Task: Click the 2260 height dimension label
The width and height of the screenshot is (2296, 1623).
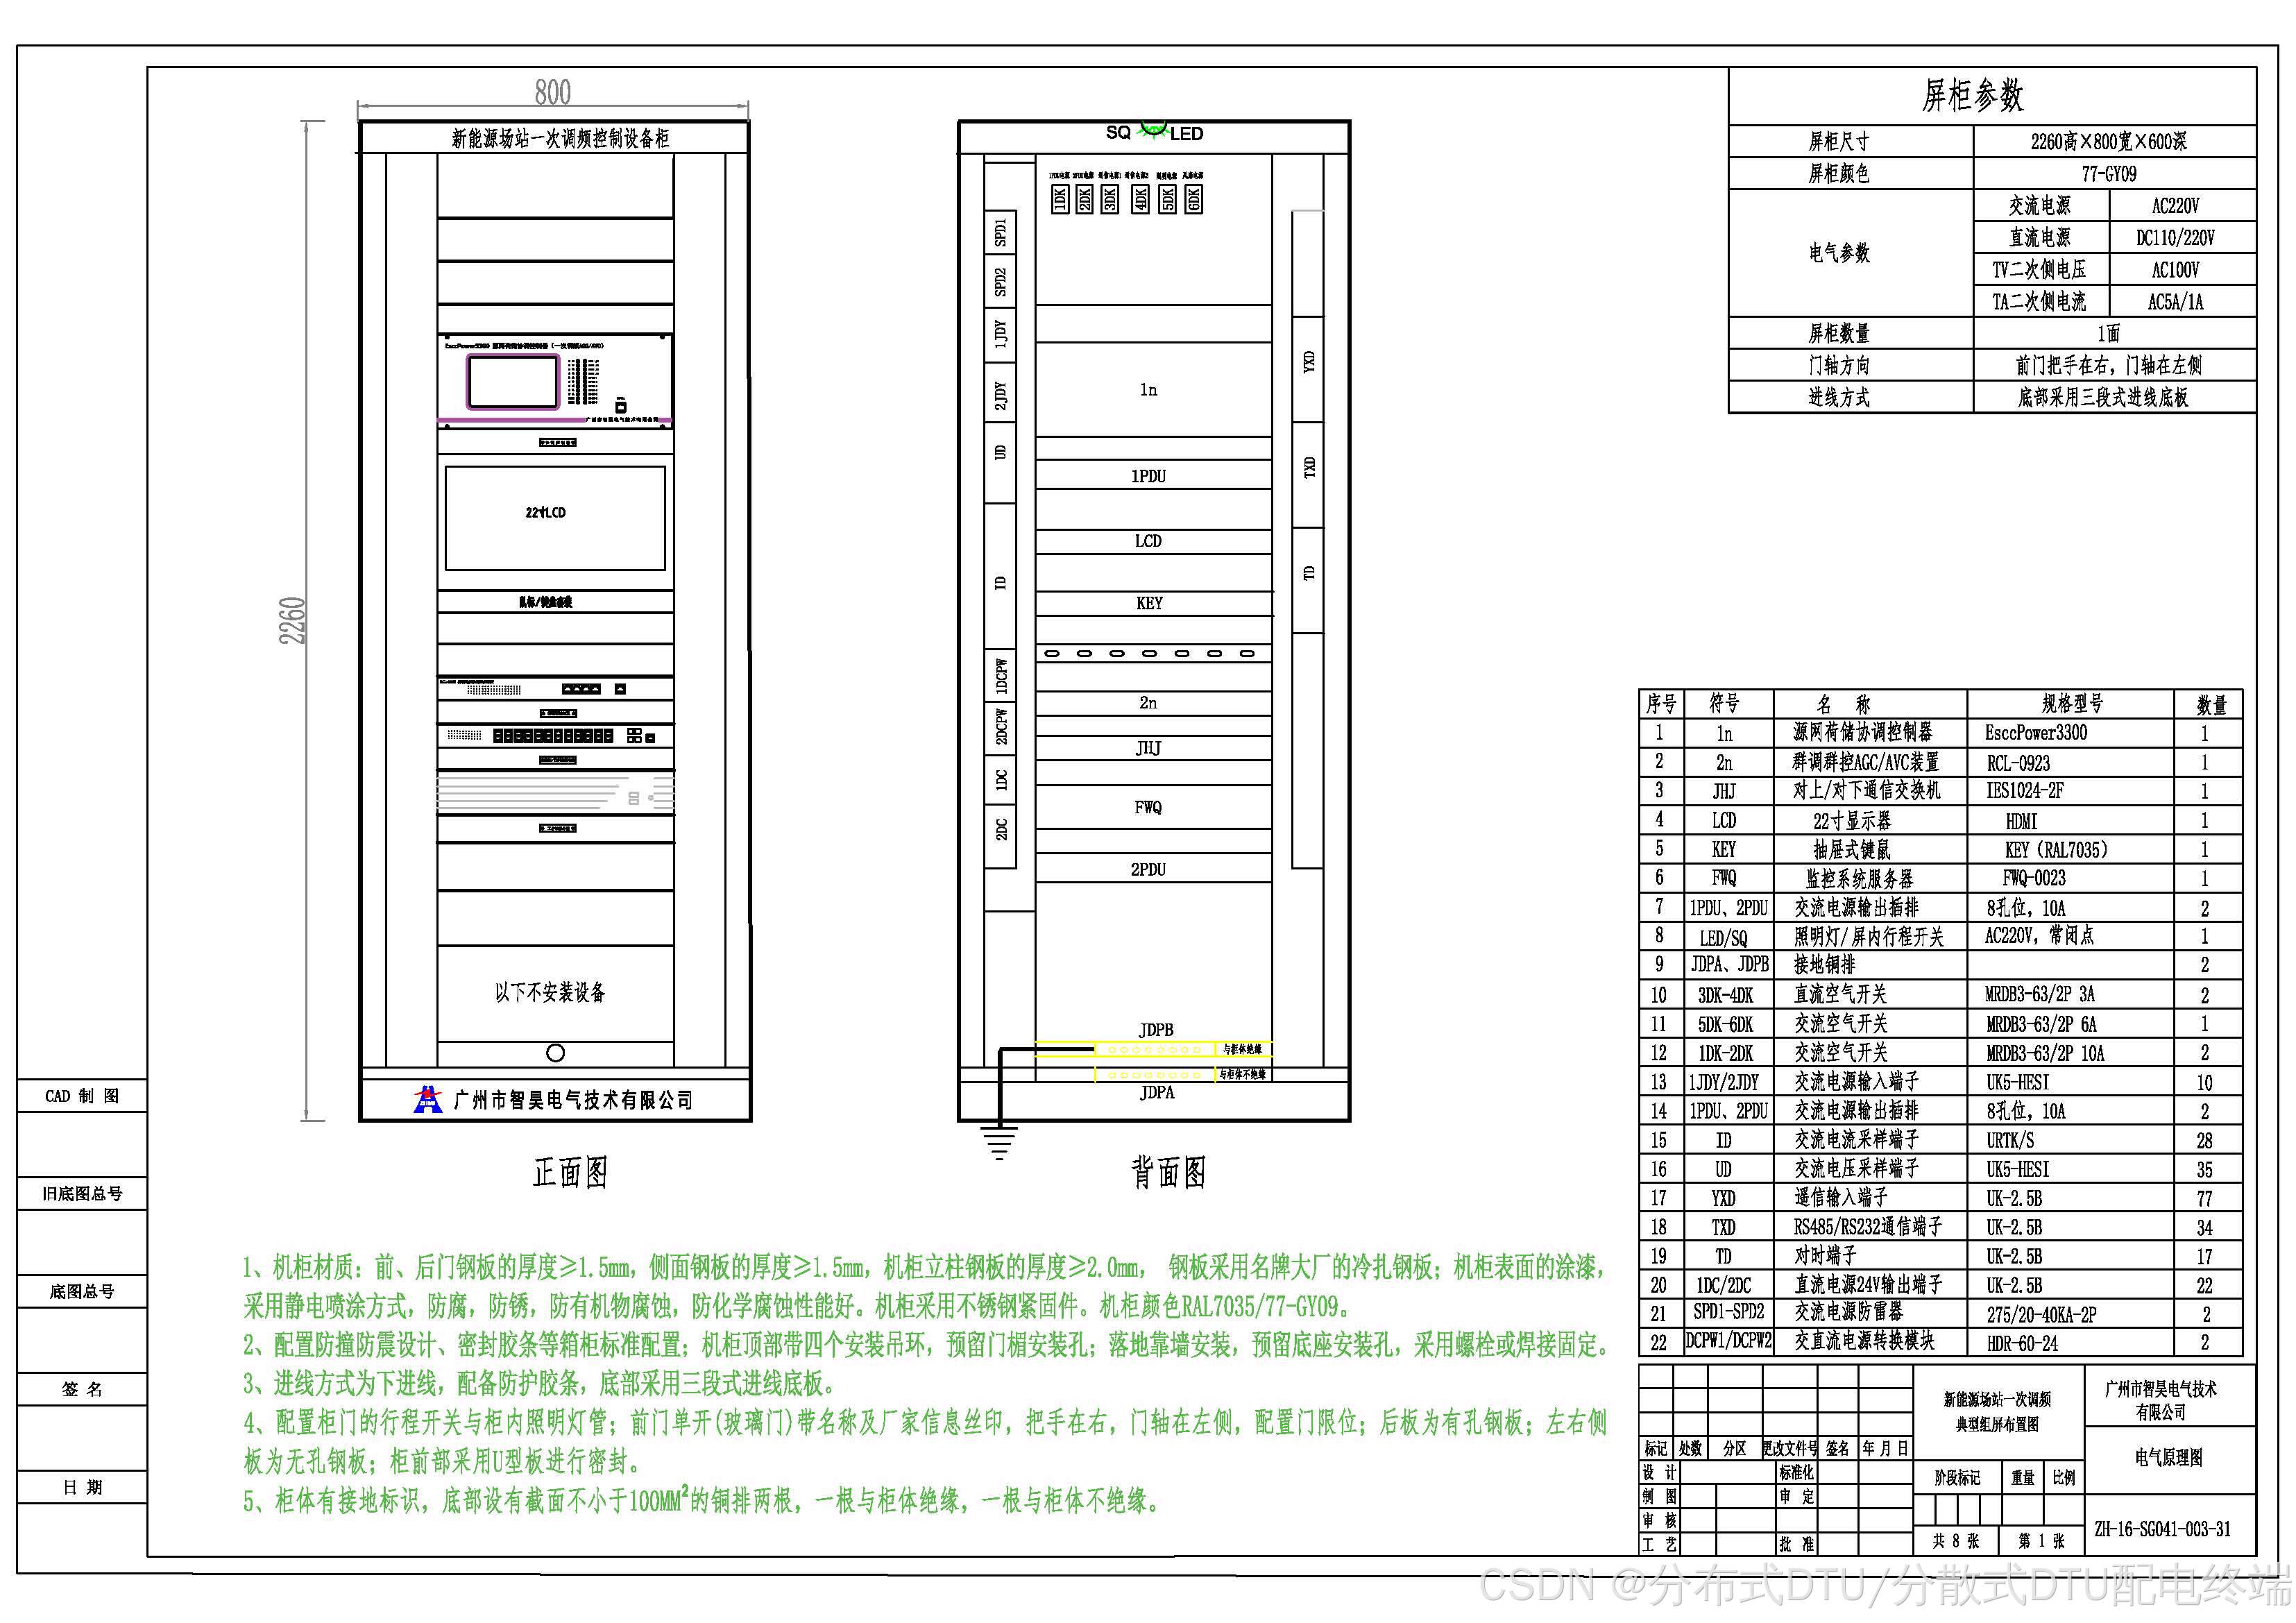Action: click(291, 620)
